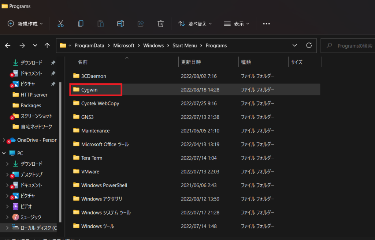Click the Paste clipboard icon
The width and height of the screenshot is (375, 240).
(x=100, y=24)
